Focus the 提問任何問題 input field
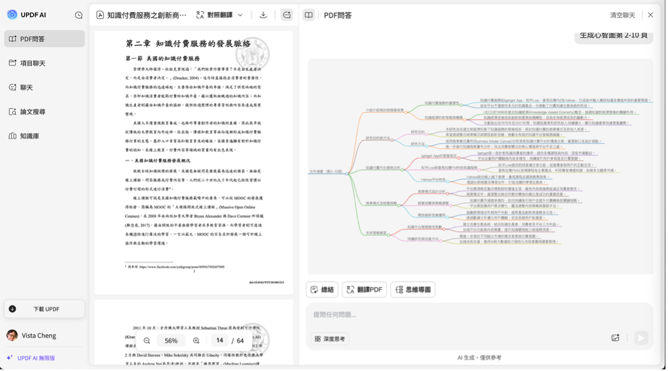This screenshot has width=668, height=371. point(479,315)
